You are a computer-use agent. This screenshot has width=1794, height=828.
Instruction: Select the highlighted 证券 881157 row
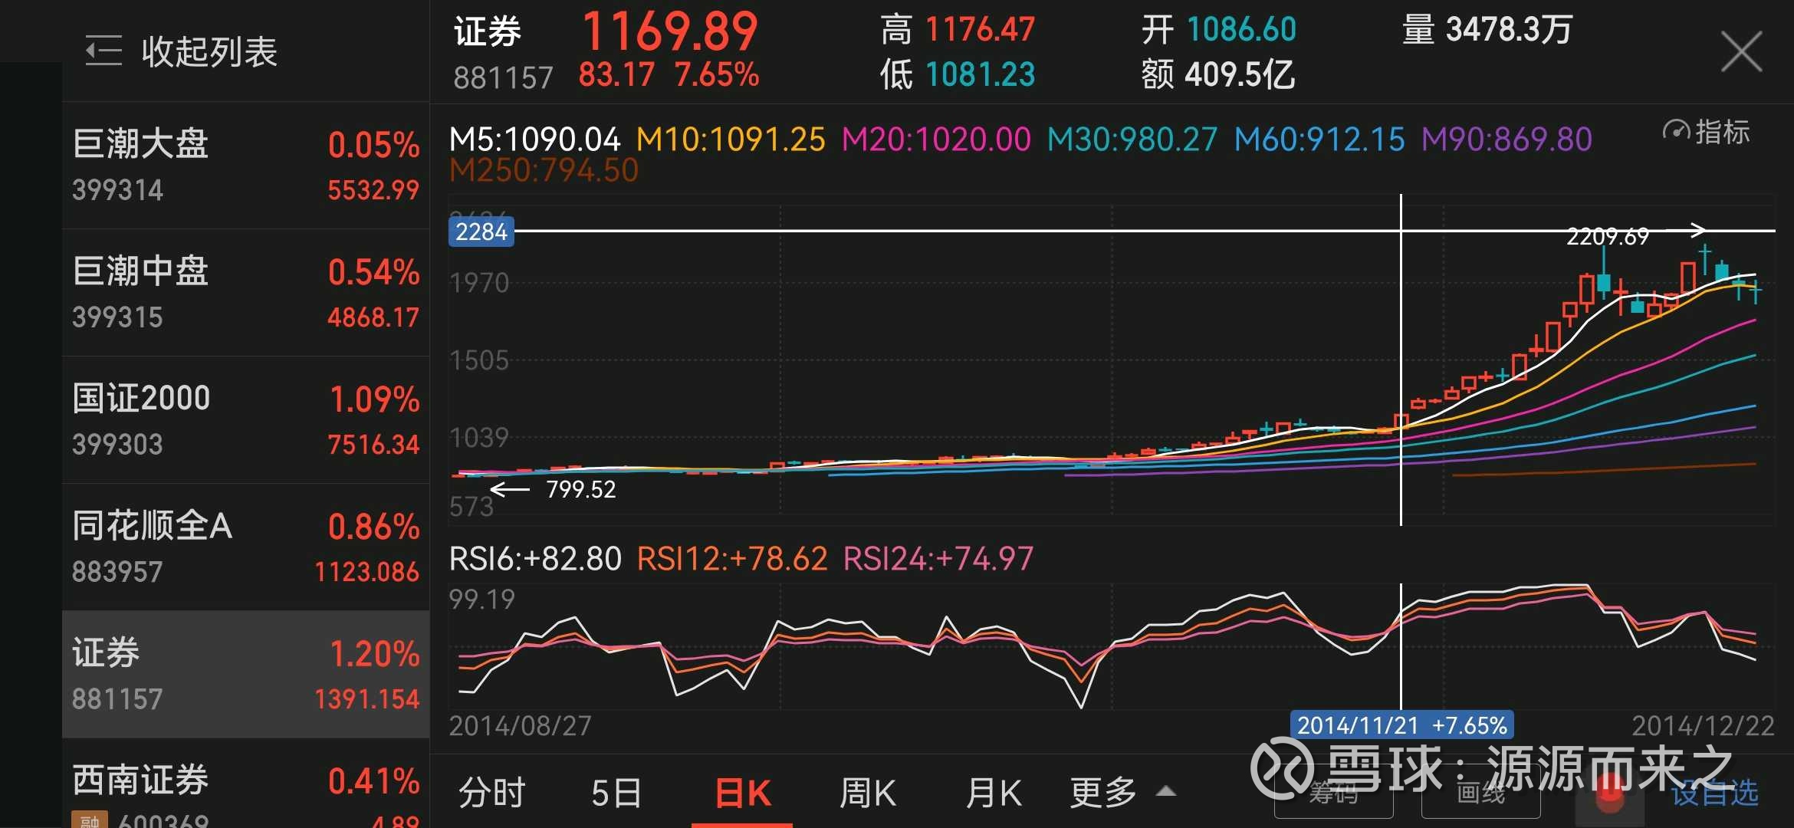[245, 674]
